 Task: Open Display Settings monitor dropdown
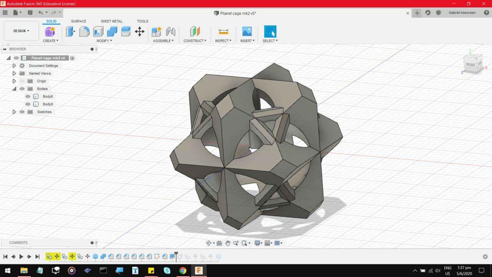coord(258,243)
